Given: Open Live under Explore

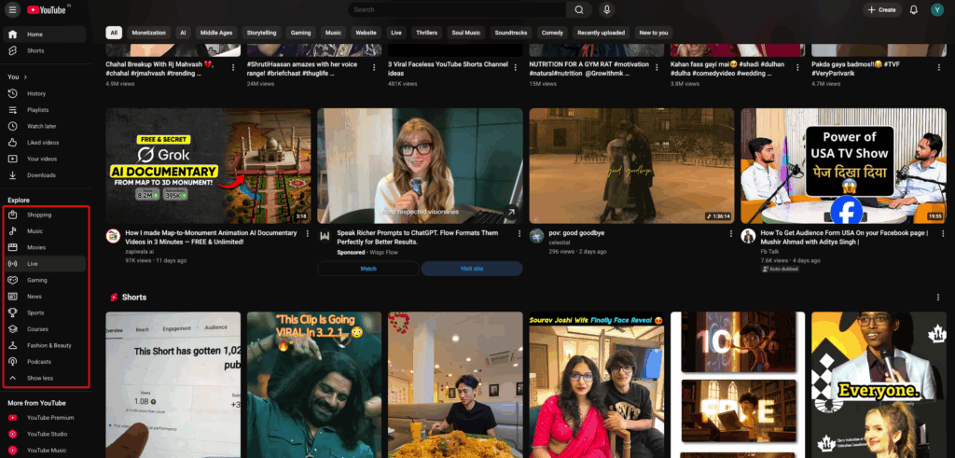Looking at the screenshot, I should [44, 264].
